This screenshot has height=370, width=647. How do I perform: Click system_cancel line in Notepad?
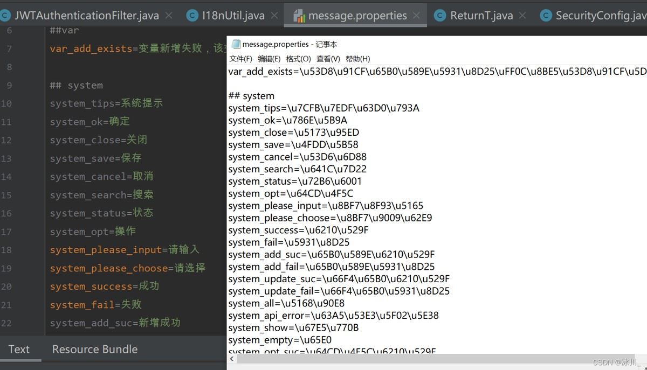point(297,157)
